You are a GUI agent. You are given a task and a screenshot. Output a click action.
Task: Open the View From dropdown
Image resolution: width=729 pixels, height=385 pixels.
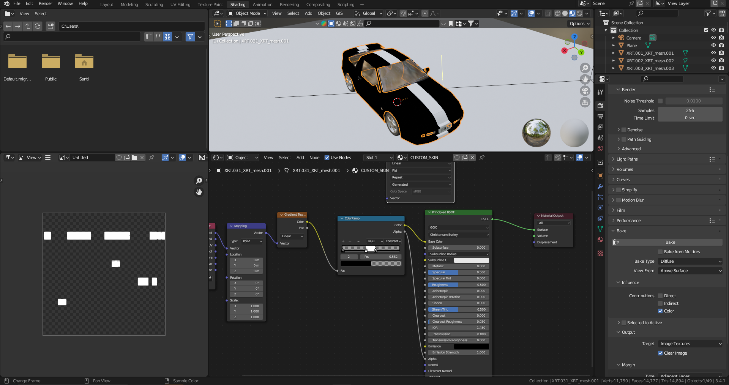pyautogui.click(x=690, y=271)
